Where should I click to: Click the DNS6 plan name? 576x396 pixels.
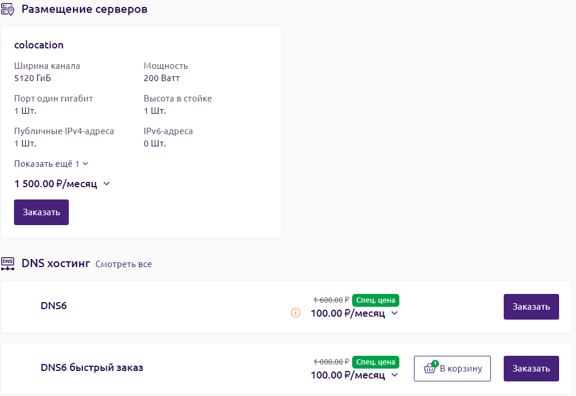tap(54, 306)
